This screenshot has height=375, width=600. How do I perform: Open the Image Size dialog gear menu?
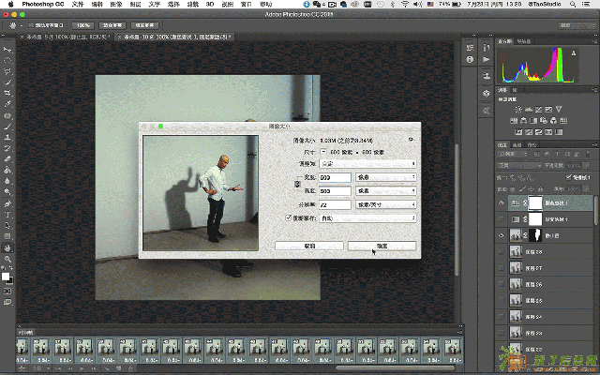[412, 138]
